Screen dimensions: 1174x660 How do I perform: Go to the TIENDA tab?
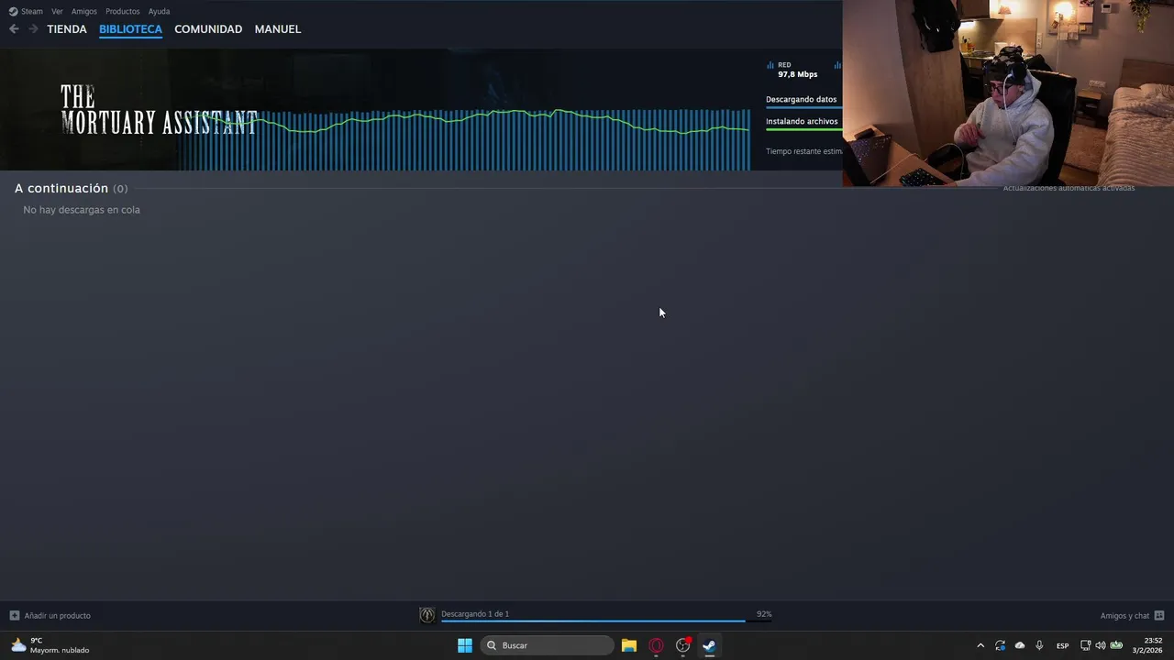(x=67, y=29)
